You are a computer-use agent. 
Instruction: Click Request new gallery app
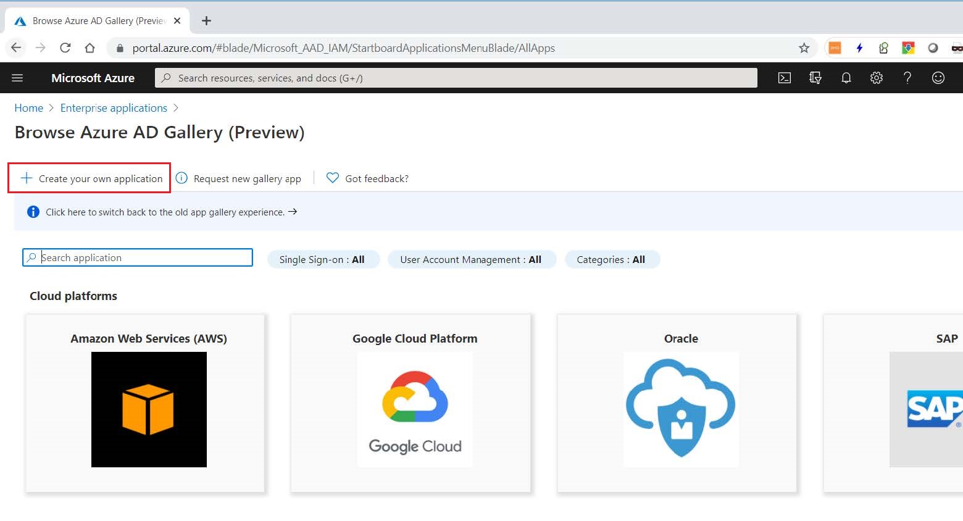click(x=248, y=178)
